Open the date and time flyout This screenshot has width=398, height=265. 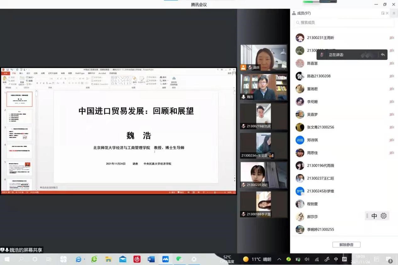[x=360, y=259]
